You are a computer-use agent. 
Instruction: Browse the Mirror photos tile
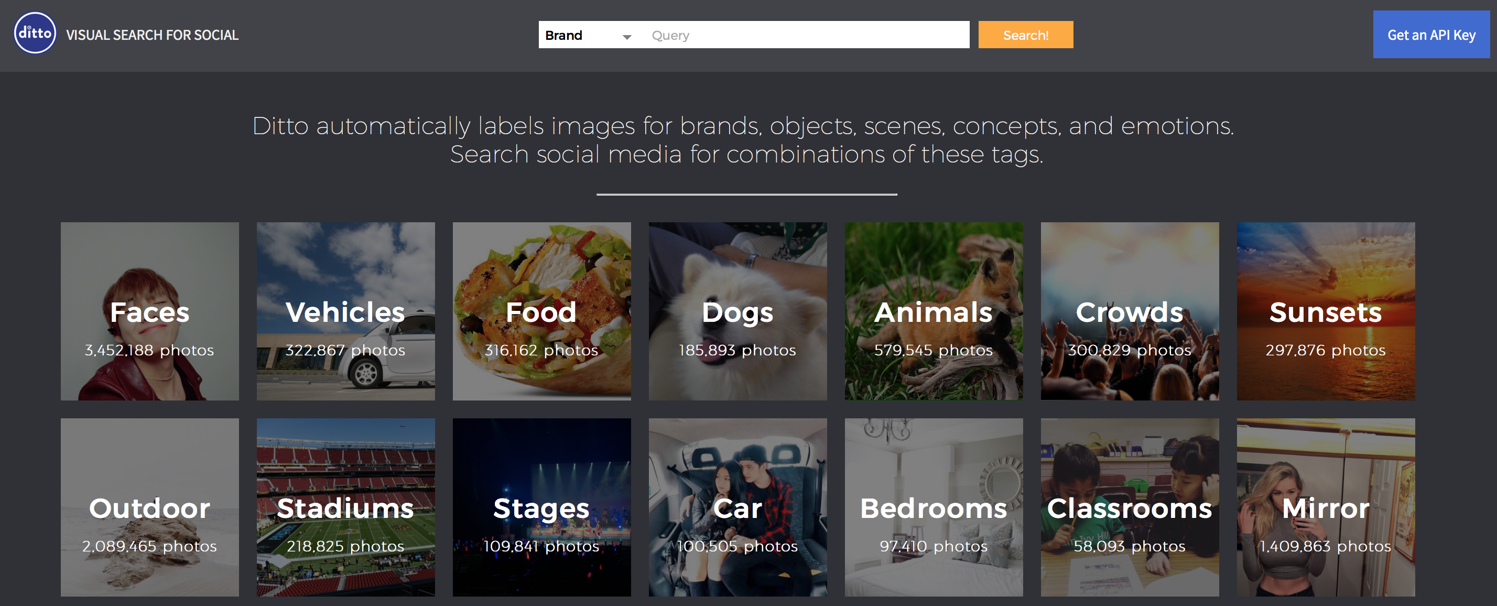1326,507
